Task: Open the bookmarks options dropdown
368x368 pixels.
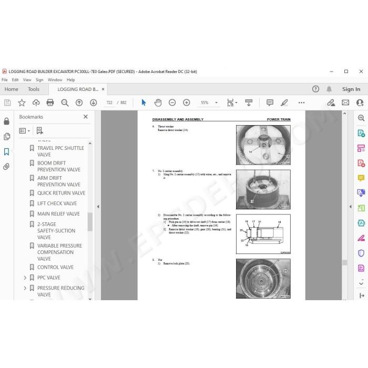Action: coord(24,131)
